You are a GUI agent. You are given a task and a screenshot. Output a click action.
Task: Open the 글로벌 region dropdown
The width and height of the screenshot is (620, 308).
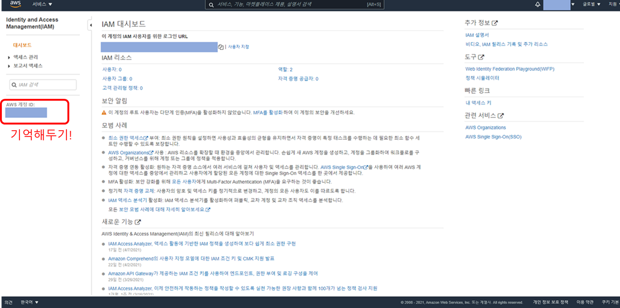click(x=591, y=4)
